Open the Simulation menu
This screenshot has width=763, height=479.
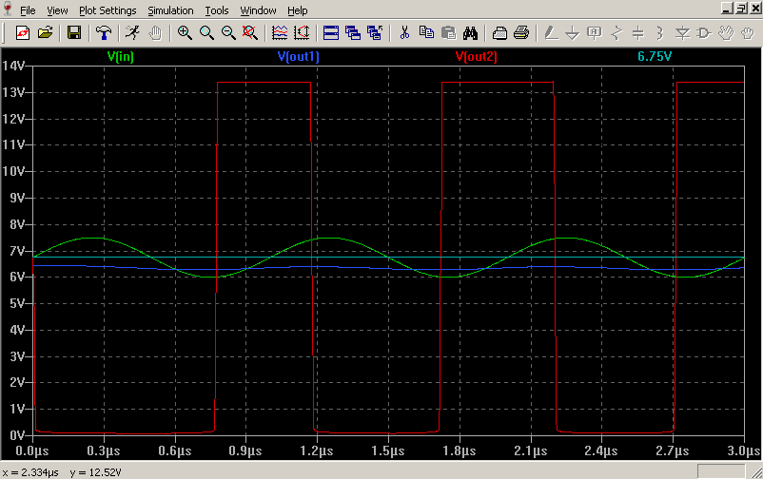point(170,10)
